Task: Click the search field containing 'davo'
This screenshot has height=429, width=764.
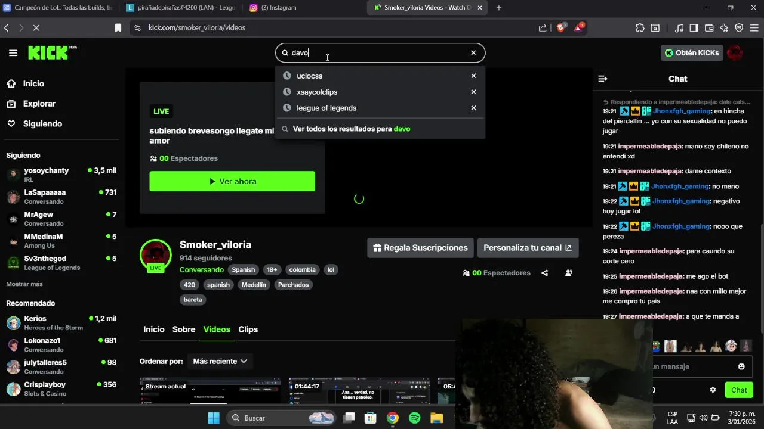Action: tap(380, 52)
